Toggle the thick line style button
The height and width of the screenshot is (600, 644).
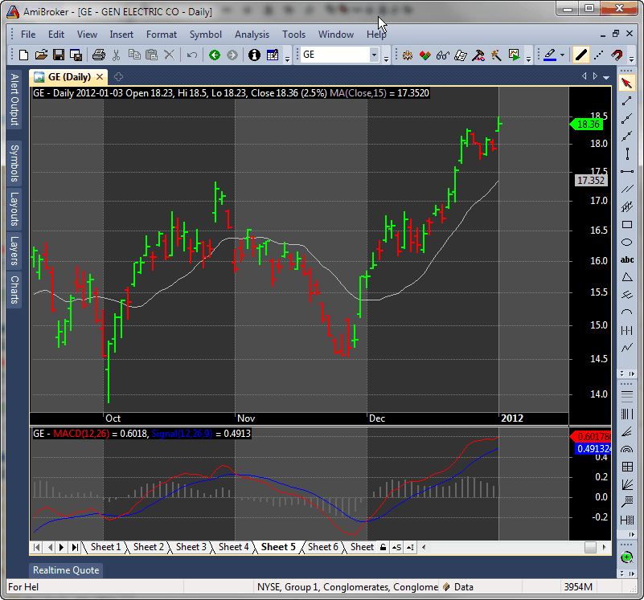point(580,55)
